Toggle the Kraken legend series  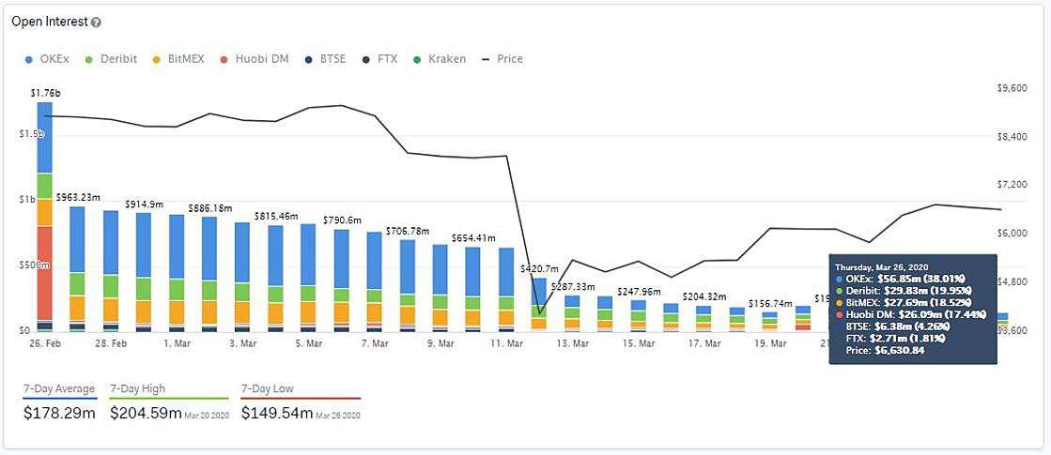439,59
